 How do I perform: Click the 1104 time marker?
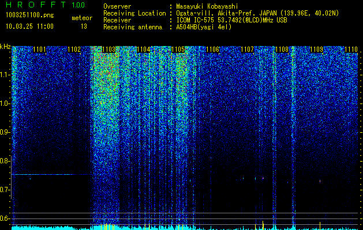pyautogui.click(x=143, y=49)
